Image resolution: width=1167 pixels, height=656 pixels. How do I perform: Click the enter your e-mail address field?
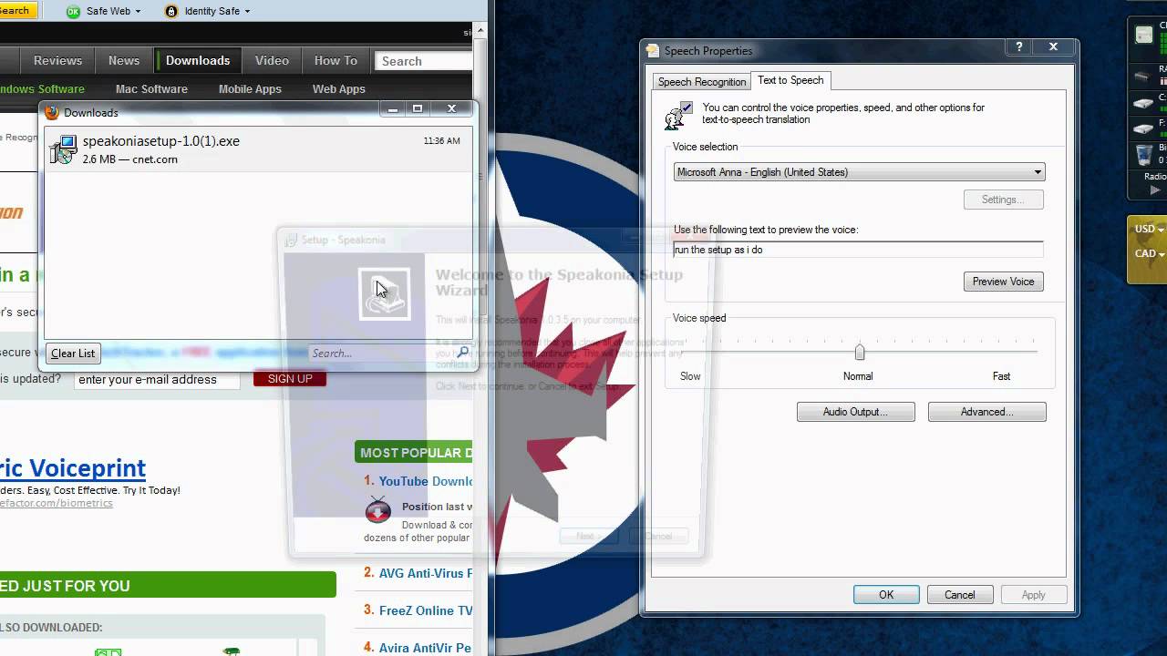click(157, 380)
